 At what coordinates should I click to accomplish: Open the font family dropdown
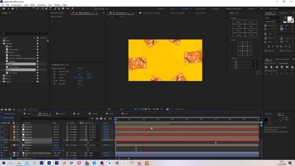[273, 18]
